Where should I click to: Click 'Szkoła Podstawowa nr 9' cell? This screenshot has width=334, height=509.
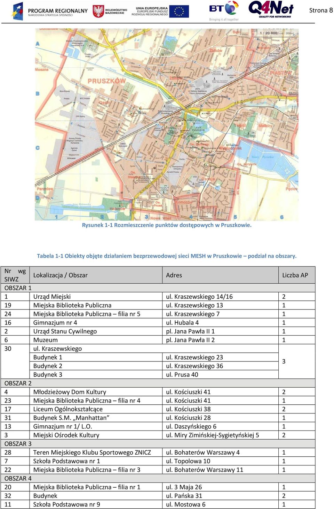pos(66,504)
